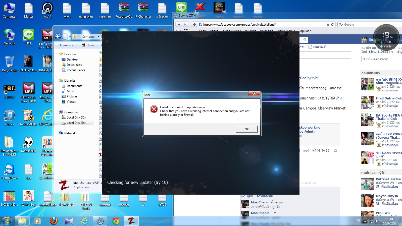Switch to Safari in the taskbar
Image resolution: width=402 pixels, height=226 pixels.
tap(100, 221)
